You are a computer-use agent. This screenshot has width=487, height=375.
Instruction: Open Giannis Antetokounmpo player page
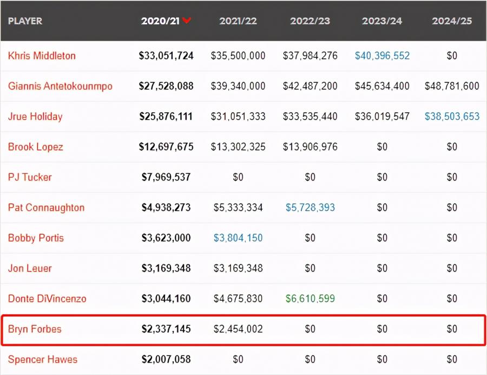tap(60, 86)
